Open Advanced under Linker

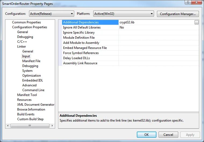[29, 85]
